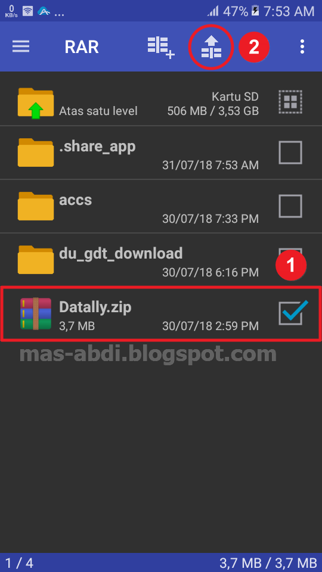Open the hamburger navigation menu
The image size is (322, 572).
coord(21,46)
